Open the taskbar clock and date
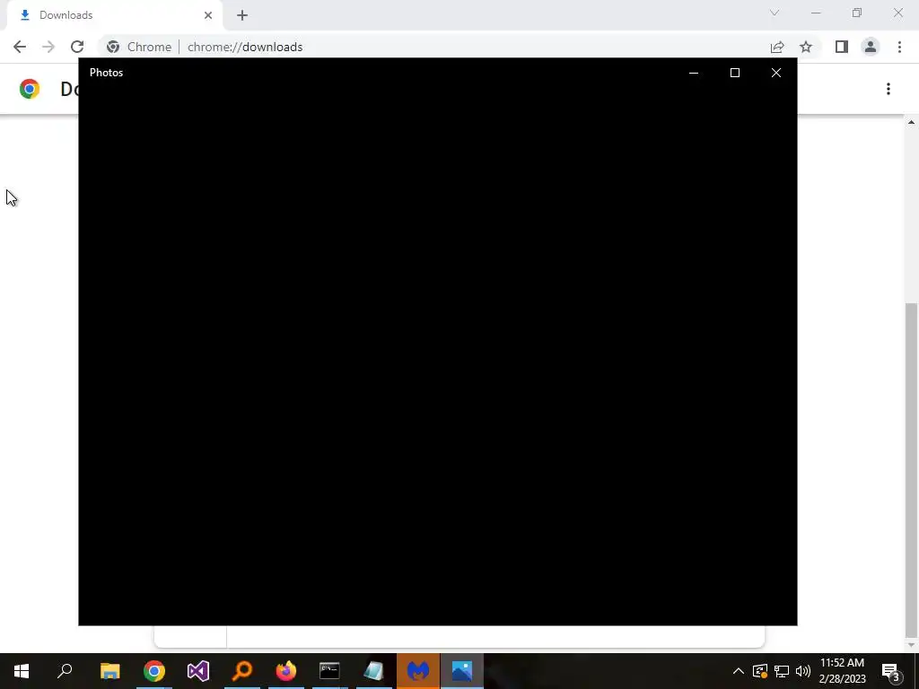Viewport: 919px width, 689px height. click(x=842, y=671)
